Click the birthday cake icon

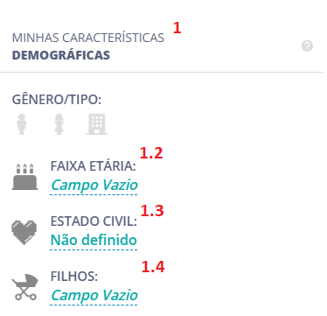point(24,177)
